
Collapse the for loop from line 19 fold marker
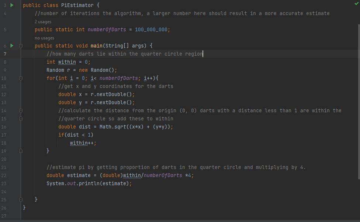(21, 151)
